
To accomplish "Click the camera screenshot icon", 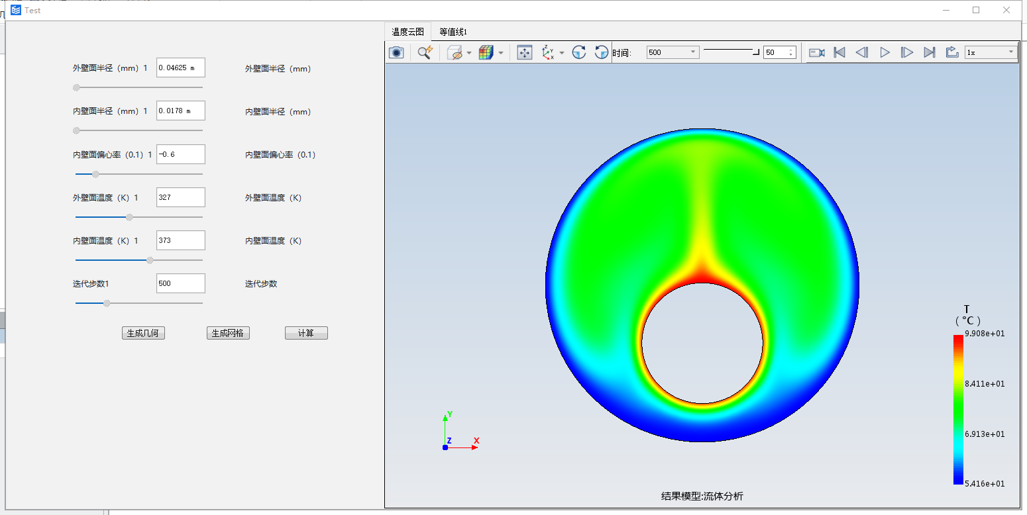I will coord(396,52).
